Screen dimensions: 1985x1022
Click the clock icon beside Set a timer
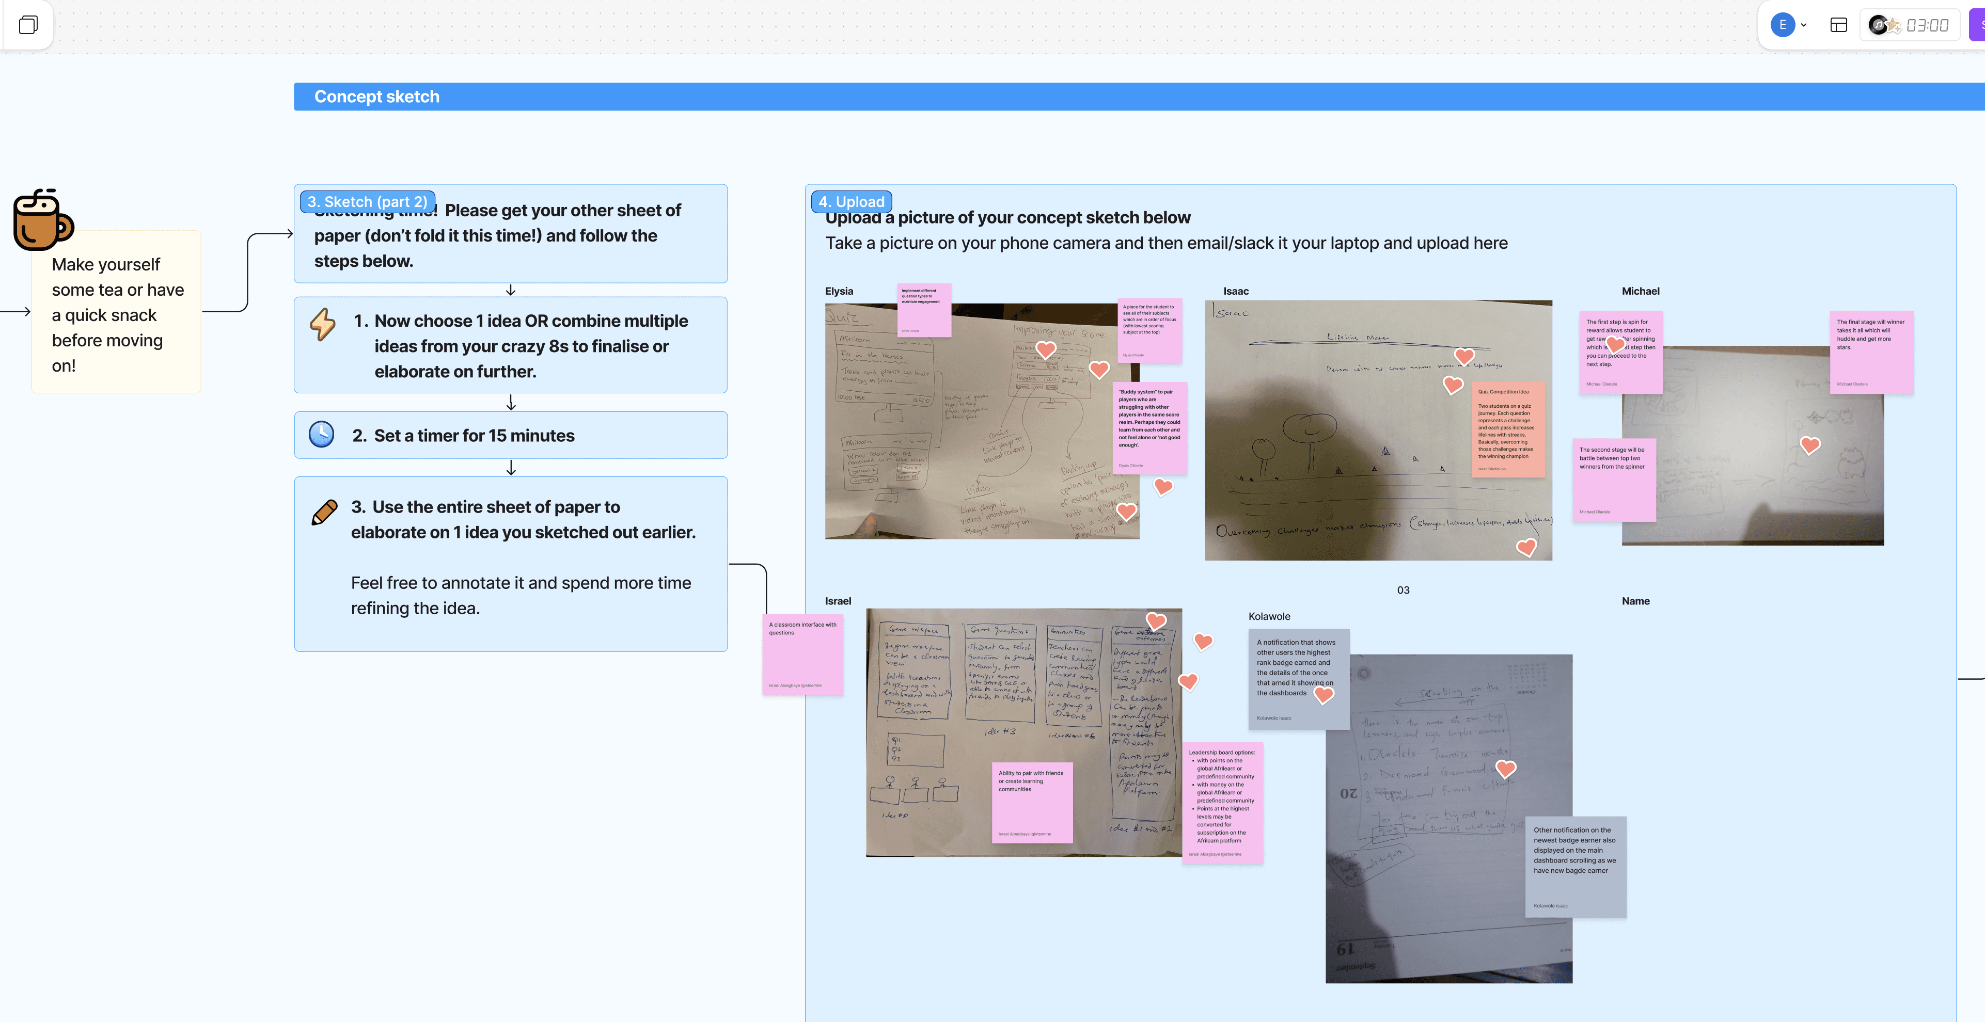[x=321, y=435]
